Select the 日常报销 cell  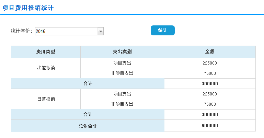(46, 99)
